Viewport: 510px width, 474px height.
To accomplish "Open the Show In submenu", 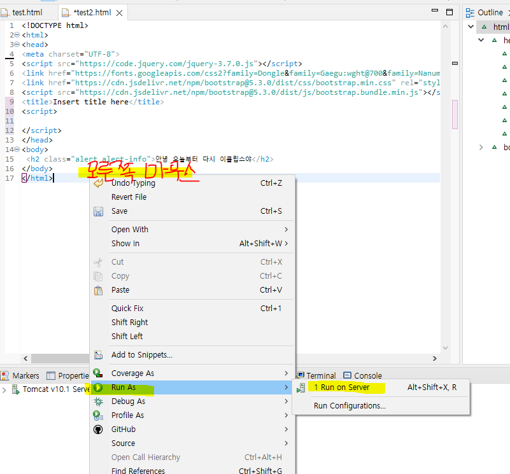I will 192,244.
